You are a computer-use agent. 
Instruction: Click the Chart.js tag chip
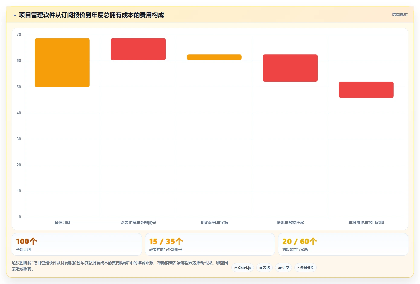pos(243,268)
